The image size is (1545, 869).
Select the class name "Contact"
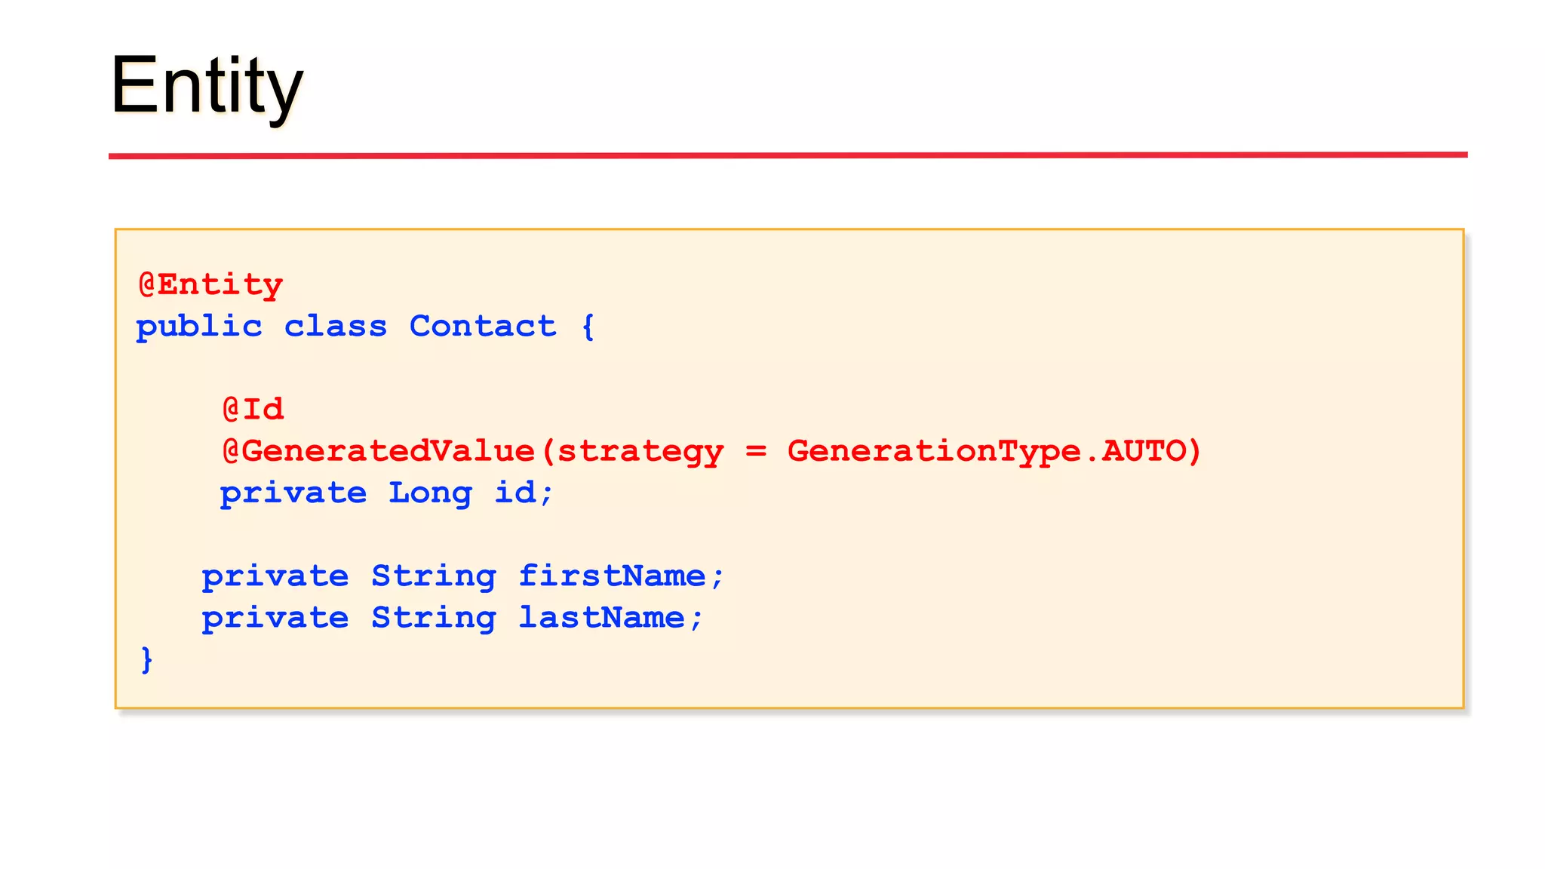point(483,327)
